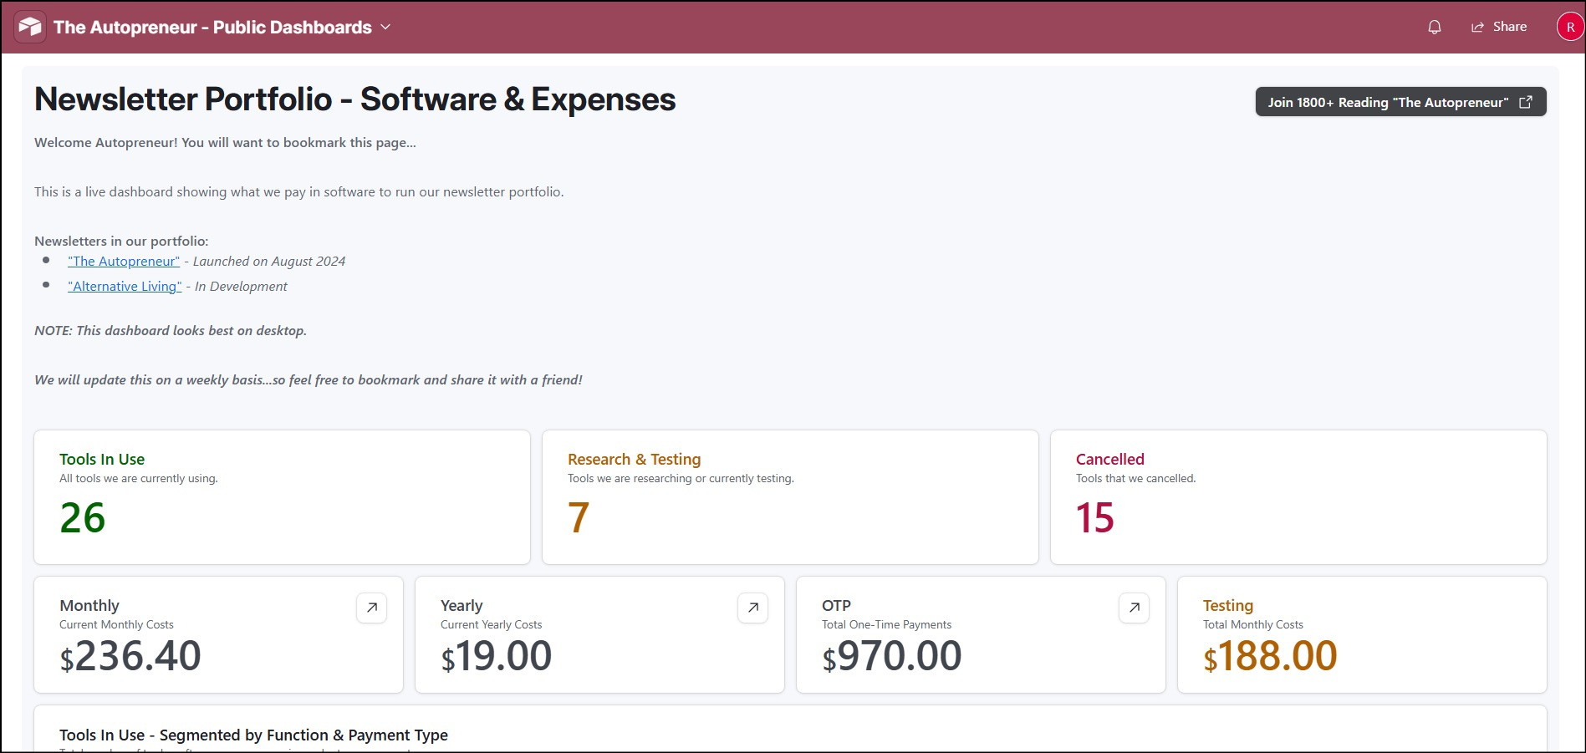
Task: Expand The Autopreneur dashboards dropdown chevron
Action: pos(385,27)
